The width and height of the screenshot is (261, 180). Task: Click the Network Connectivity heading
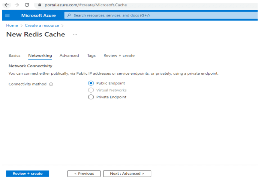pyautogui.click(x=30, y=66)
